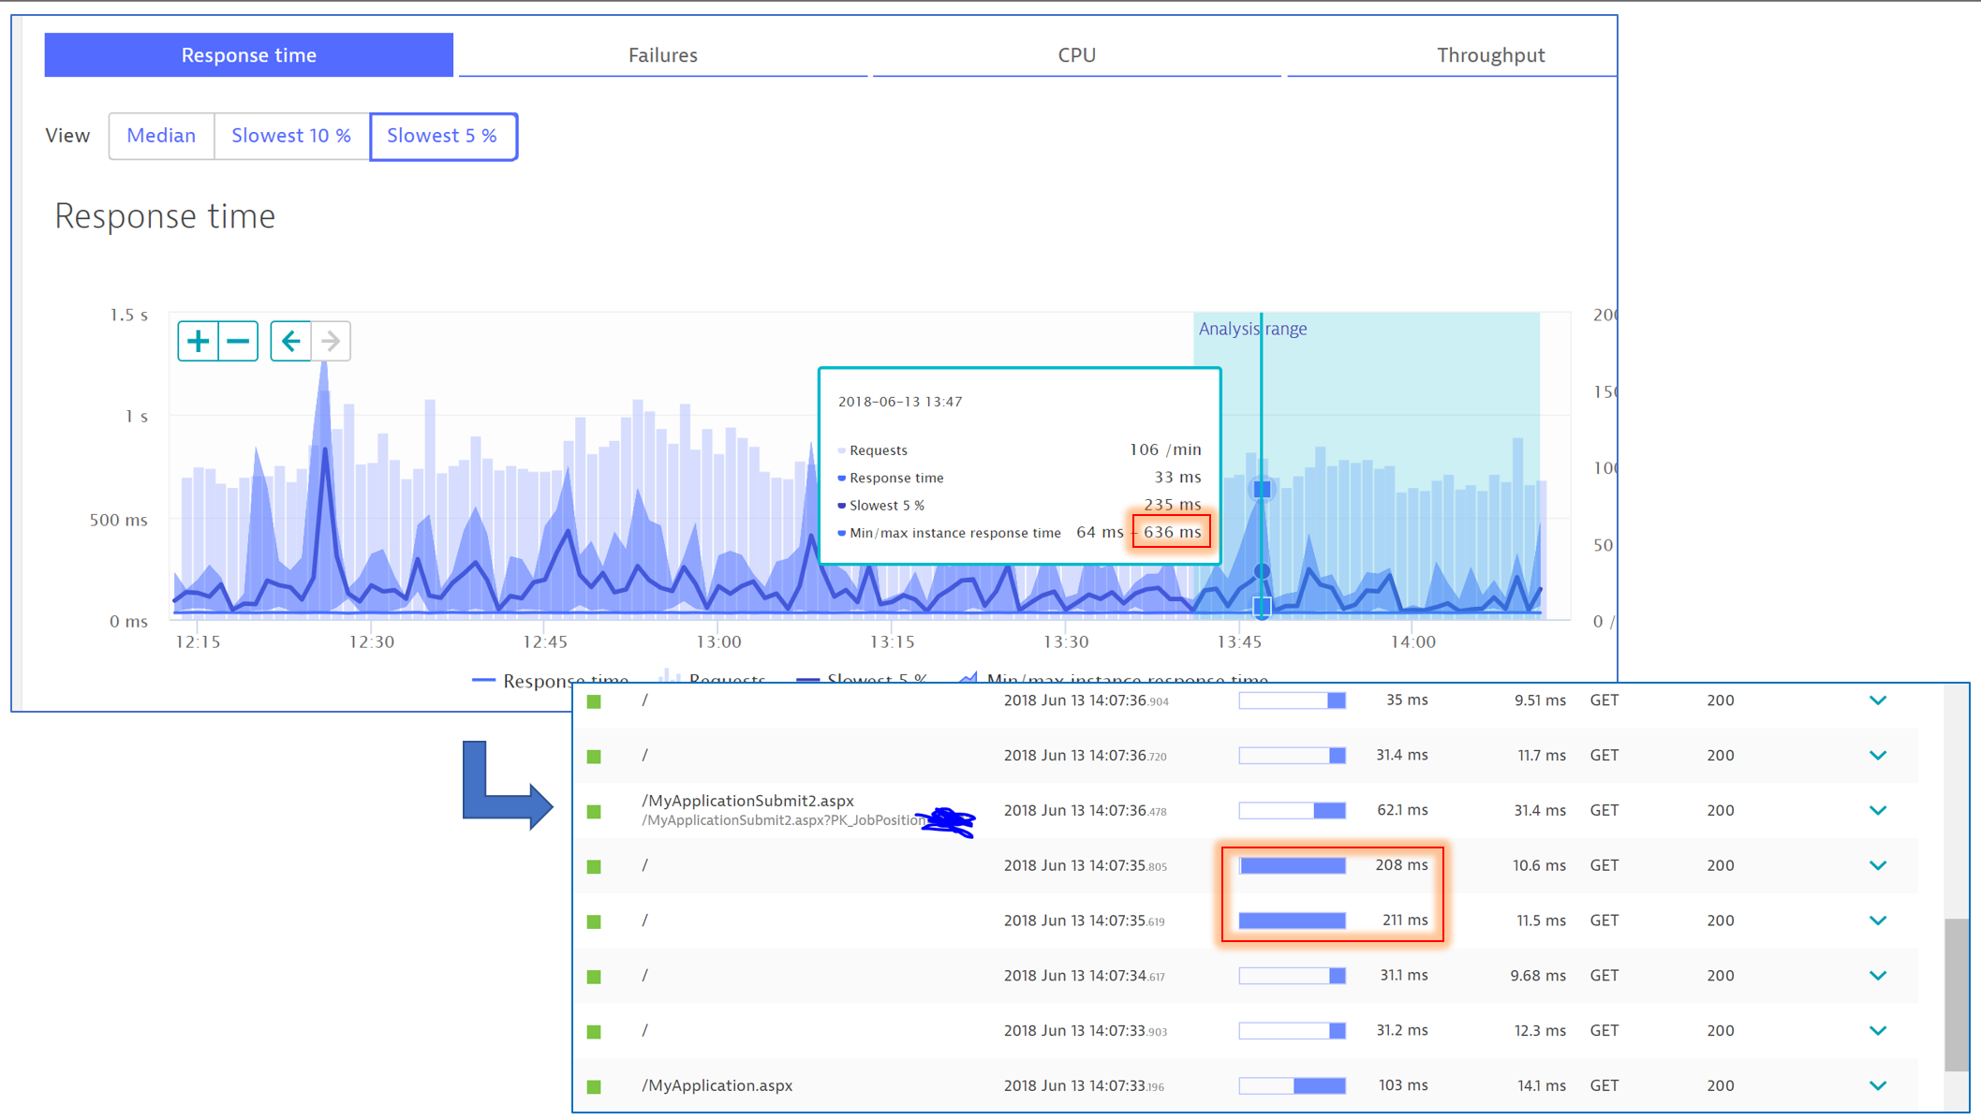
Task: Click the 211 ms response time bar
Action: point(1292,921)
